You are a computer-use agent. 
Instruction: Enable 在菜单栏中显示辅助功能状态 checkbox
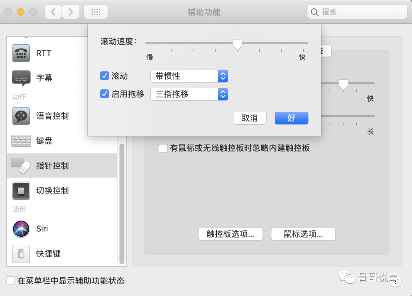pyautogui.click(x=11, y=280)
